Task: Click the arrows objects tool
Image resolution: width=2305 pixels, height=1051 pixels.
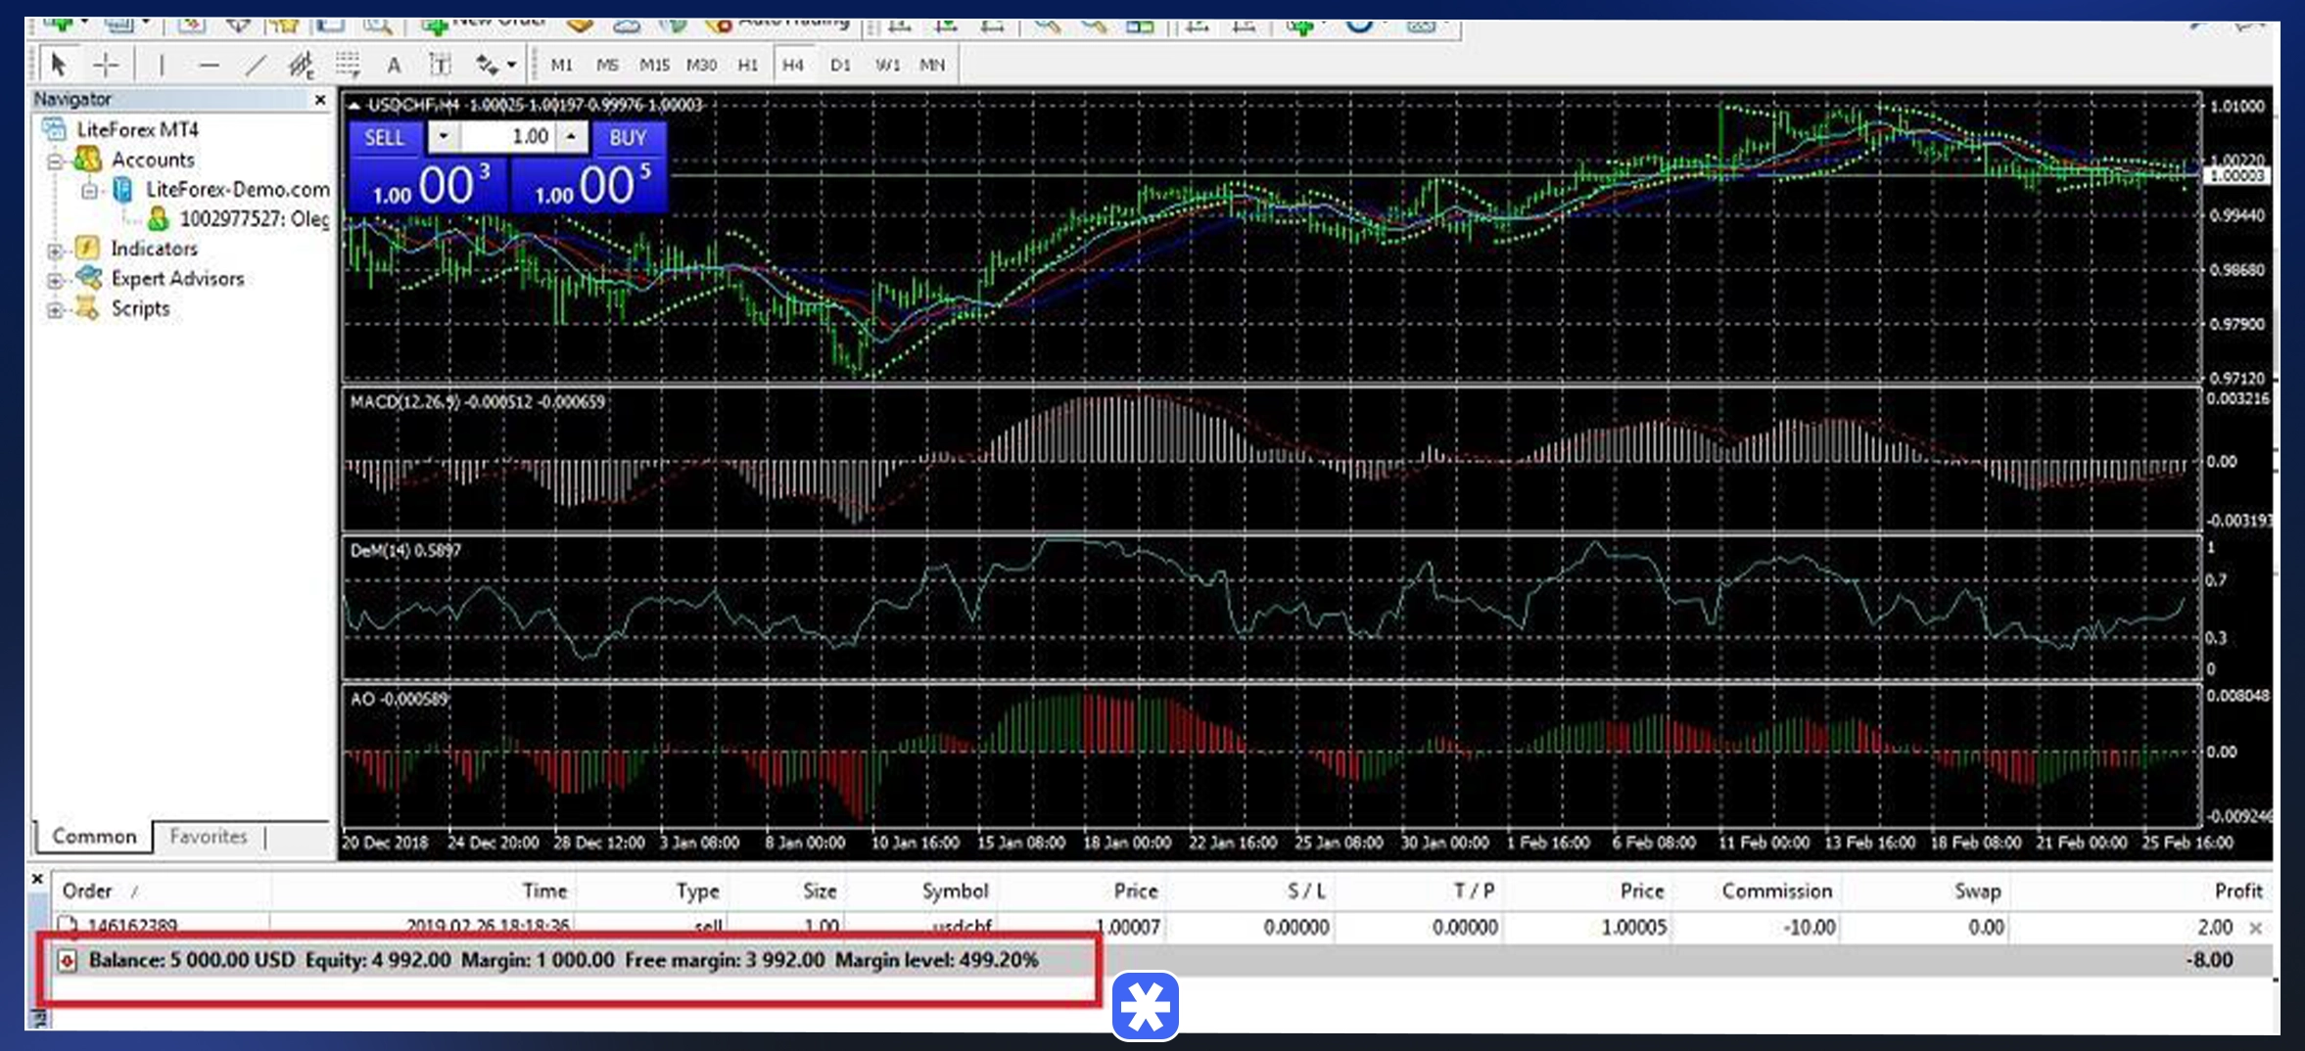Action: pos(487,66)
